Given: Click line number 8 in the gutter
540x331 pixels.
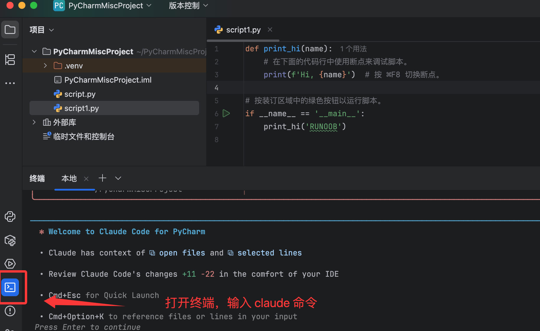Looking at the screenshot, I should pyautogui.click(x=217, y=140).
